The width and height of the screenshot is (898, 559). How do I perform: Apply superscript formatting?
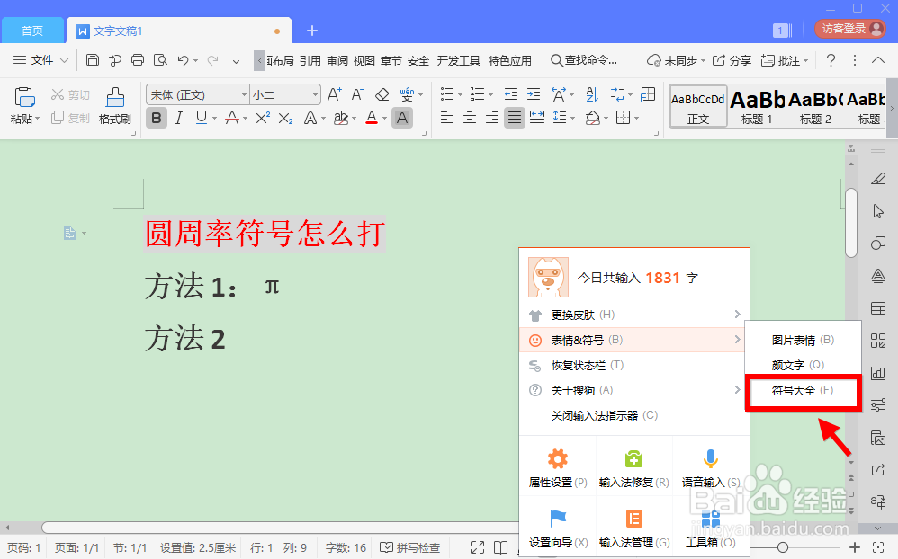(264, 118)
